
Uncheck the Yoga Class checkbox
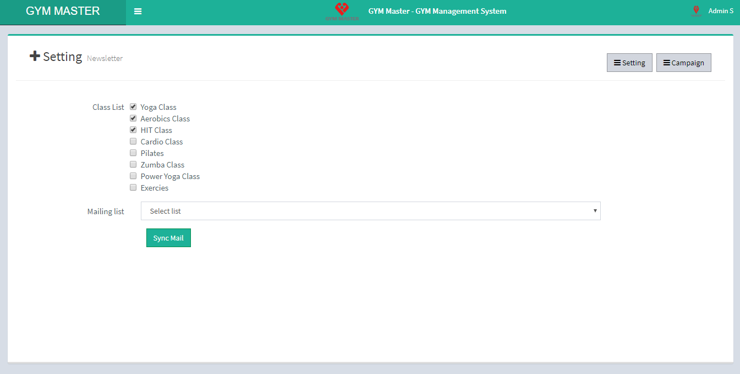point(133,107)
